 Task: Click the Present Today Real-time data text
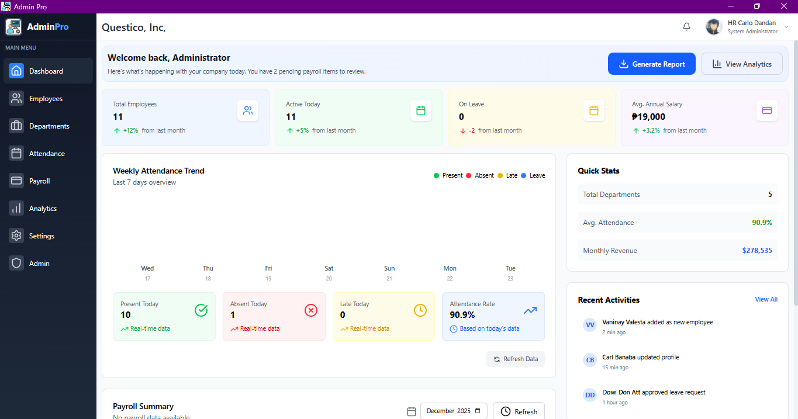[x=150, y=328]
